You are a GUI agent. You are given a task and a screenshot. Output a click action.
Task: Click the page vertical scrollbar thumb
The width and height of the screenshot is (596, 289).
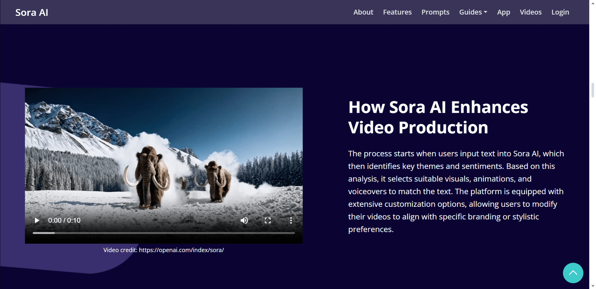point(593,90)
